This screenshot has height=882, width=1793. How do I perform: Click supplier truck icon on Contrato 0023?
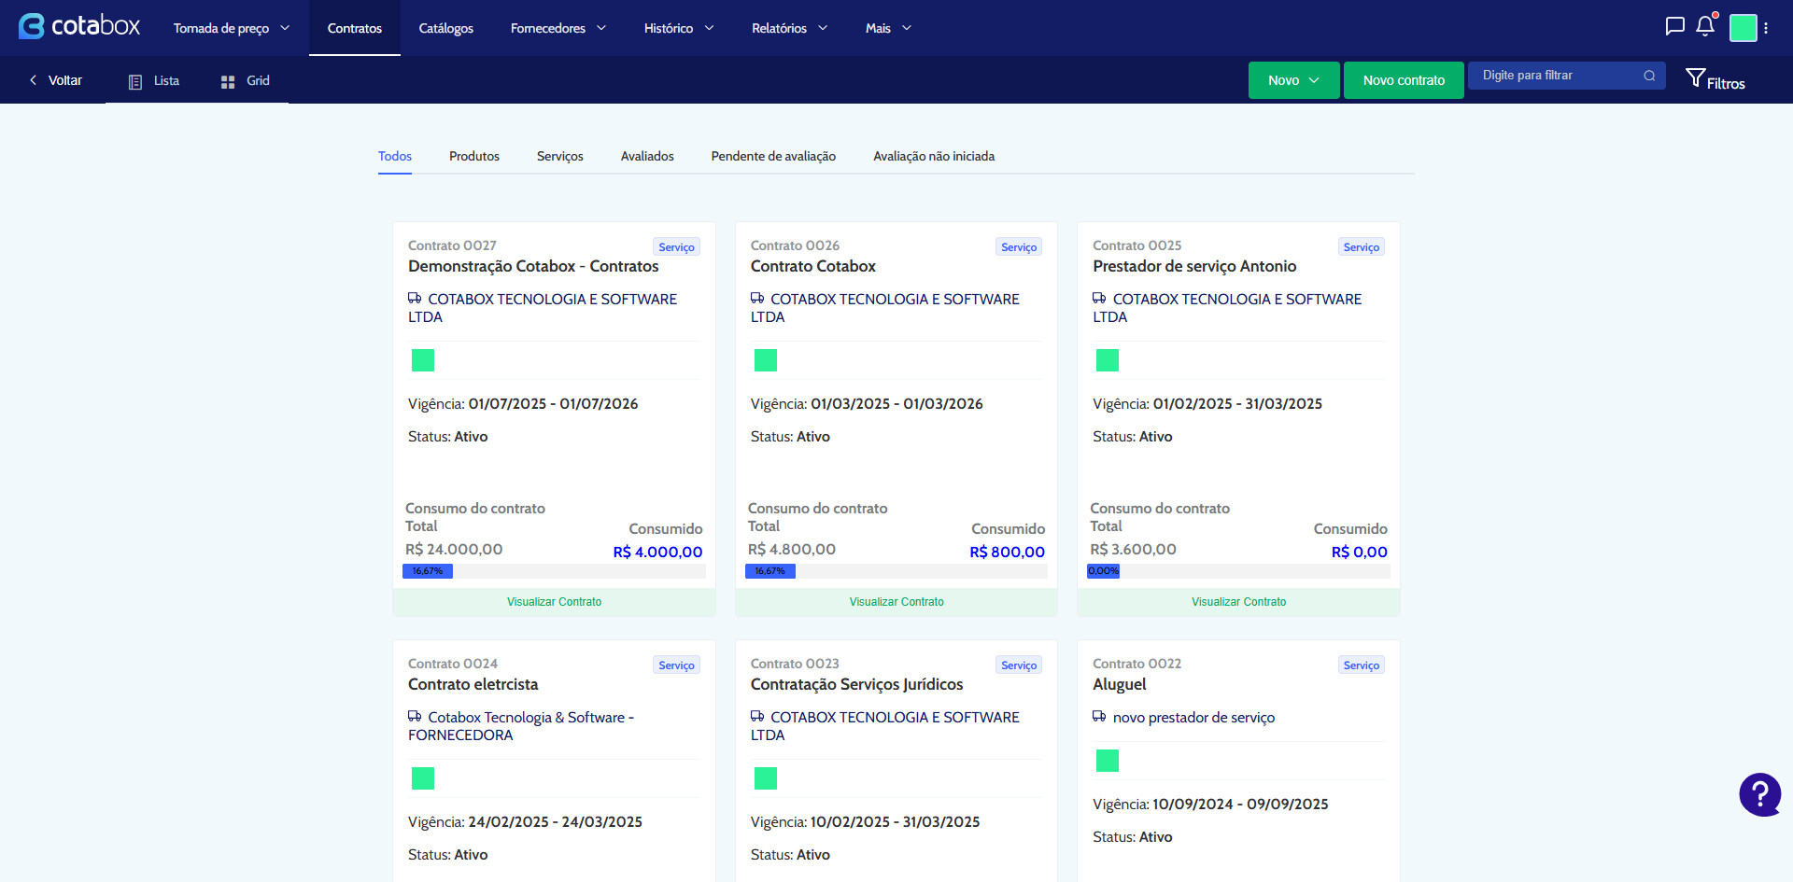click(757, 717)
